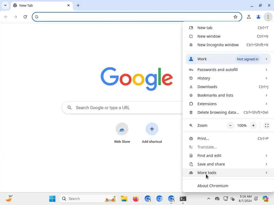274x205 pixels.
Task: Expand the Extensions submenu
Action: point(228,104)
